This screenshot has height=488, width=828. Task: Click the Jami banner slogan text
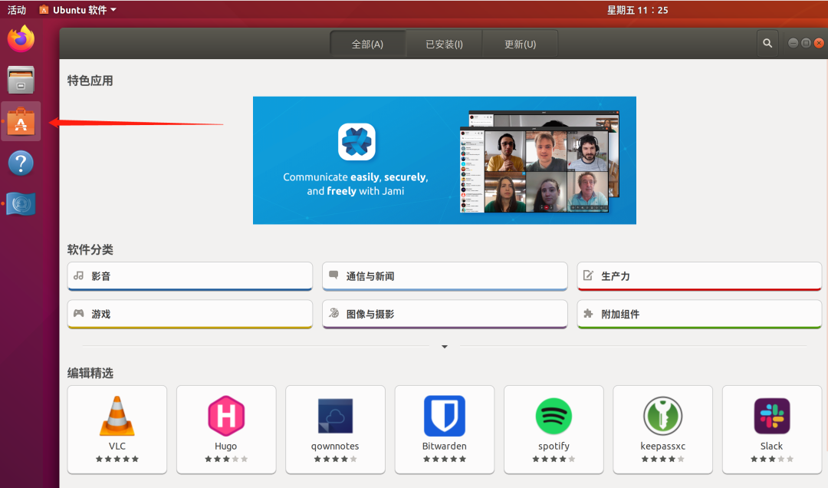pos(356,184)
